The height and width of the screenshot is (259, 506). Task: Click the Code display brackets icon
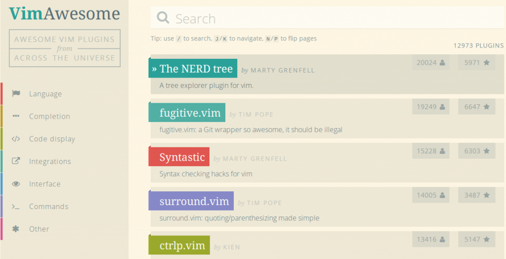[16, 139]
